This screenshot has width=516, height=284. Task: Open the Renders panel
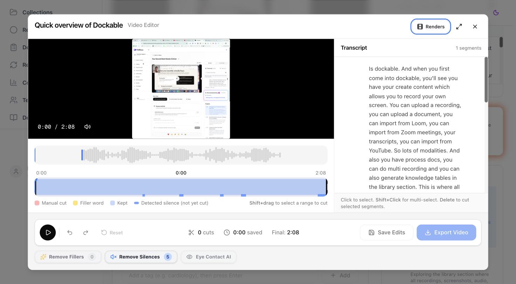coord(431,27)
